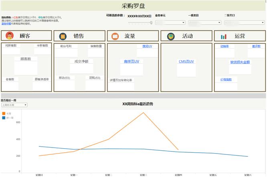Viewport: 267px width, 178px height.
Task: Click the 星期日 axis label
Action: tap(39, 175)
